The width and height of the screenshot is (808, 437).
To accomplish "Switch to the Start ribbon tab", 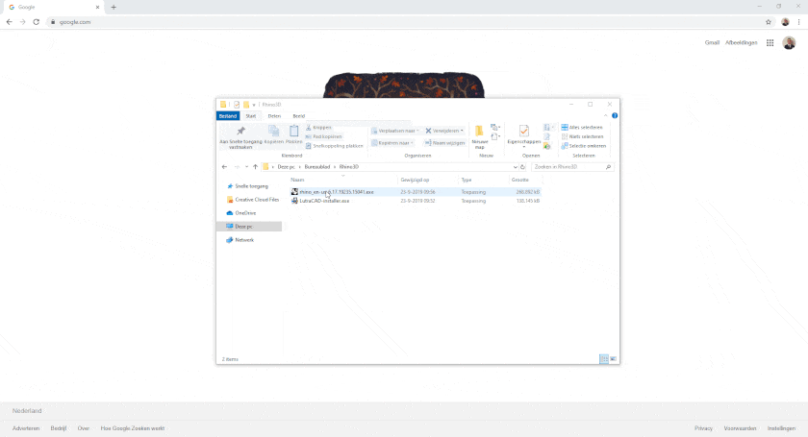I will tap(251, 116).
